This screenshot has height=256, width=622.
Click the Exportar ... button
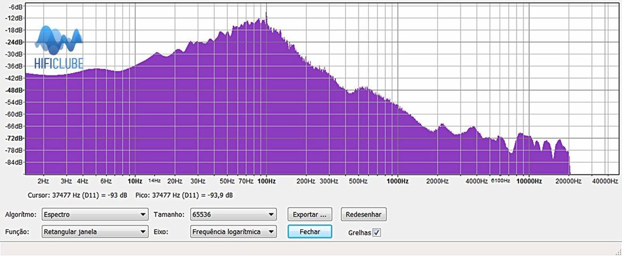coord(310,215)
